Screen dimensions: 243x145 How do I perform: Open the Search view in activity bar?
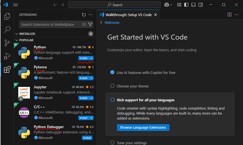(7, 29)
